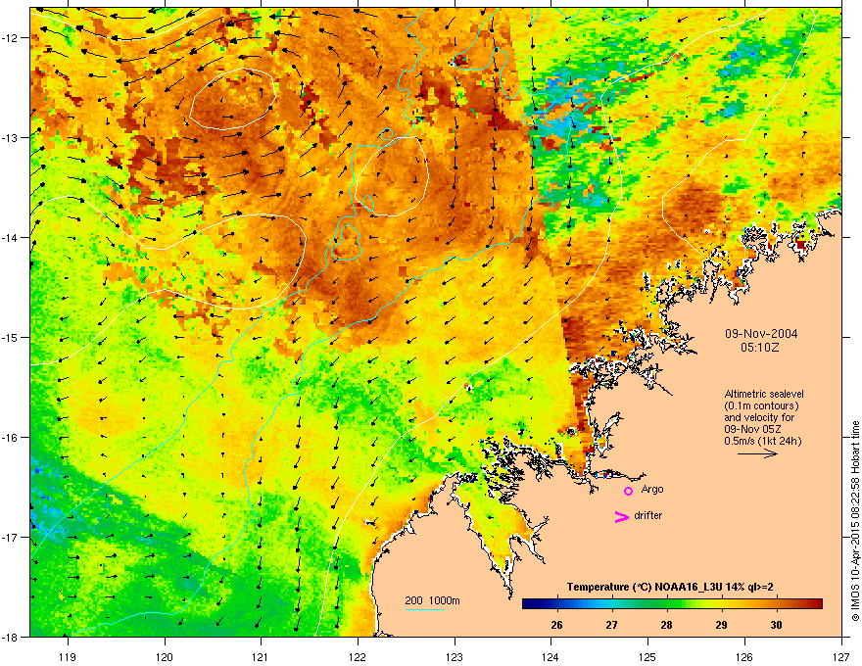Click the '120' longitude axis label

click(x=165, y=656)
